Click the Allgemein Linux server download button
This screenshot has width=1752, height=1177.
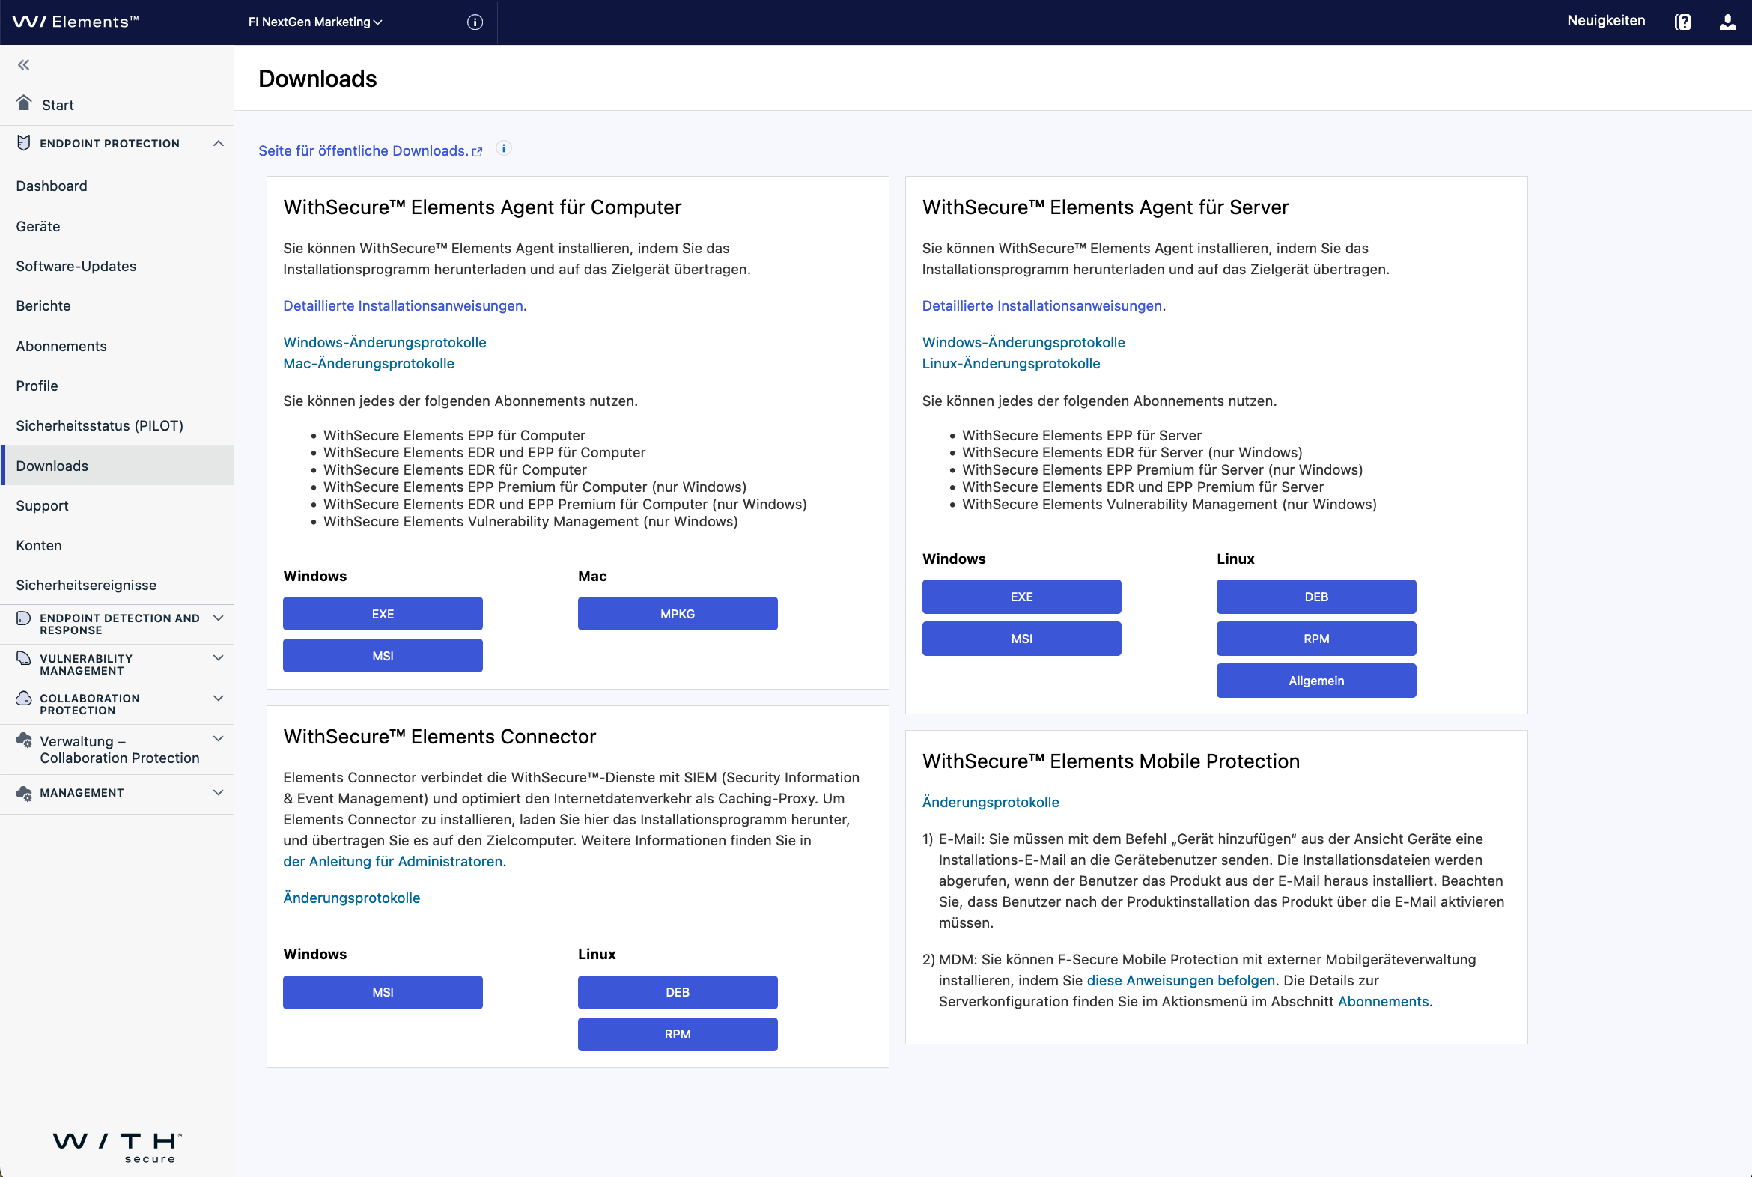[x=1315, y=681]
